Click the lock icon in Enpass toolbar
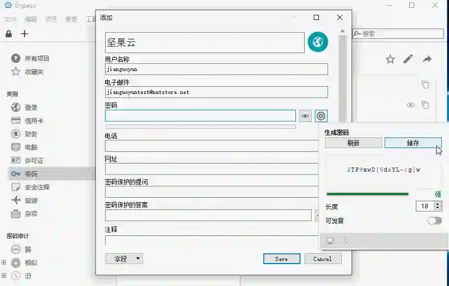 pyautogui.click(x=9, y=34)
